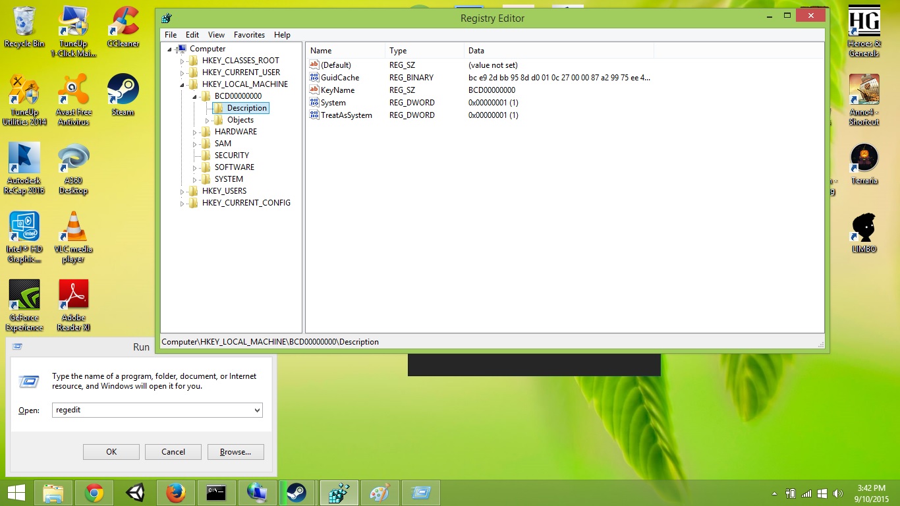The image size is (900, 506).
Task: Expand the HKEY_CLASSES_ROOT key
Action: click(x=183, y=60)
